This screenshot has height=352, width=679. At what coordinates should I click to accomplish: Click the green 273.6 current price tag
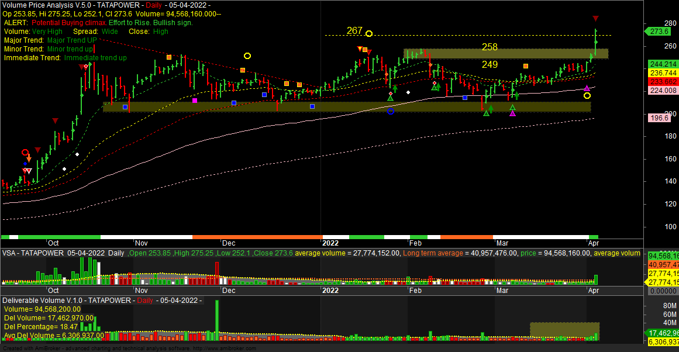[658, 31]
